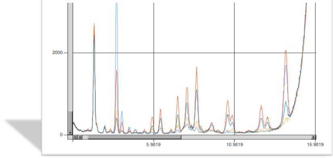
Task: Click the vertical scrollbar down arrow
Action: pos(70,133)
